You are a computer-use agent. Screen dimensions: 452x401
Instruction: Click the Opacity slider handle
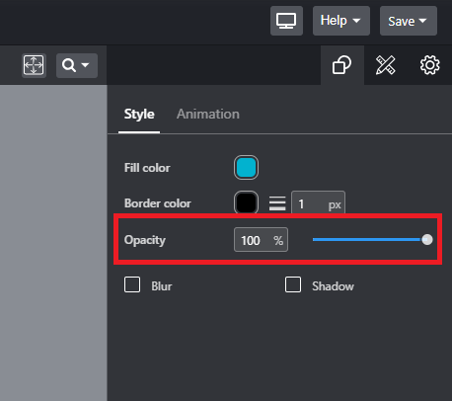tap(427, 240)
